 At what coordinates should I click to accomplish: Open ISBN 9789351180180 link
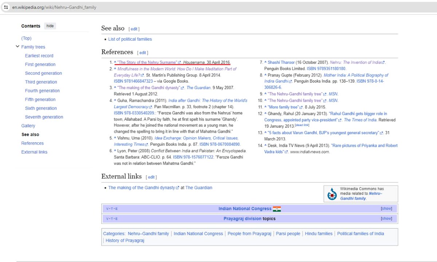pyautogui.click(x=326, y=68)
